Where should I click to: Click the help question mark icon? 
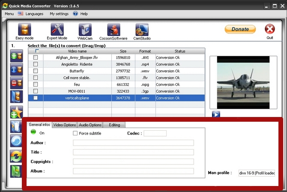coord(75,14)
